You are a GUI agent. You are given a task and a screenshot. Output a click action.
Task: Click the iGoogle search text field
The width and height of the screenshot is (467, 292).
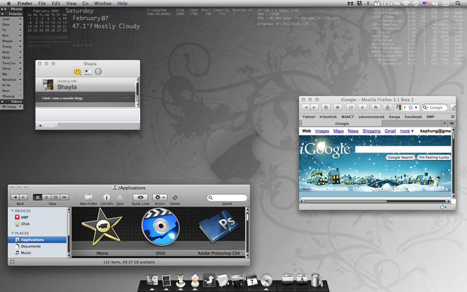(403, 150)
